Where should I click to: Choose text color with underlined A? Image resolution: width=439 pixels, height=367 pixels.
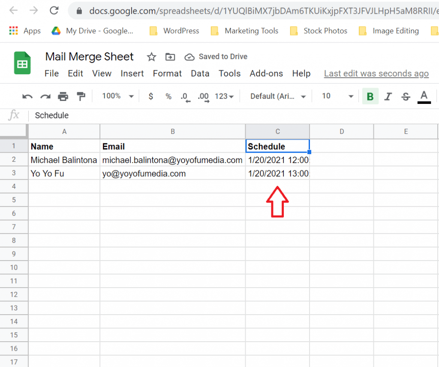click(424, 97)
